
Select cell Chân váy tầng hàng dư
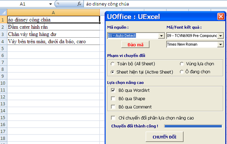pos(53,34)
